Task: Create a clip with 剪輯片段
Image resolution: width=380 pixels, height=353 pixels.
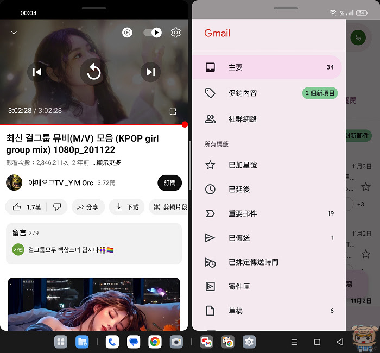Action: (169, 207)
